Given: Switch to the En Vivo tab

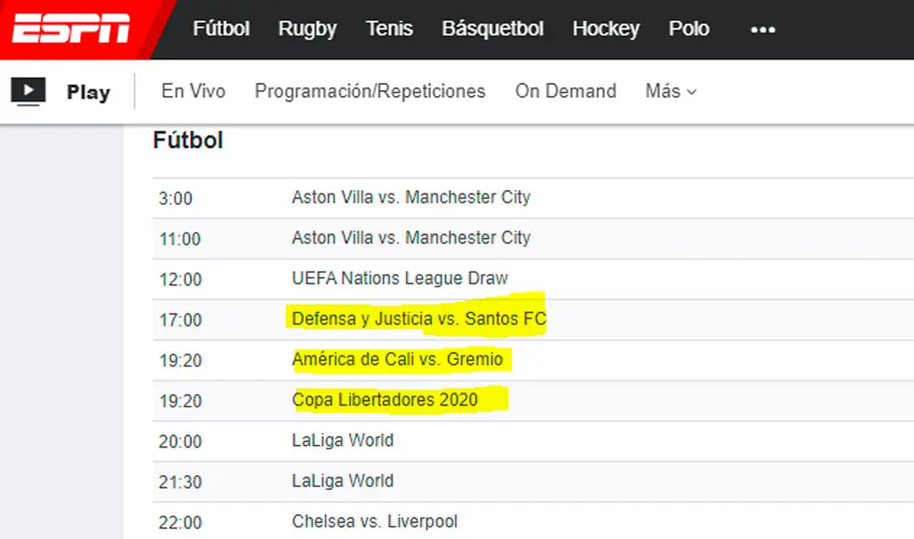Looking at the screenshot, I should pyautogui.click(x=193, y=91).
